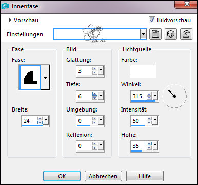This screenshot has width=198, height=185.
Task: Increase Glättung value with up arrow
Action: [95, 69]
